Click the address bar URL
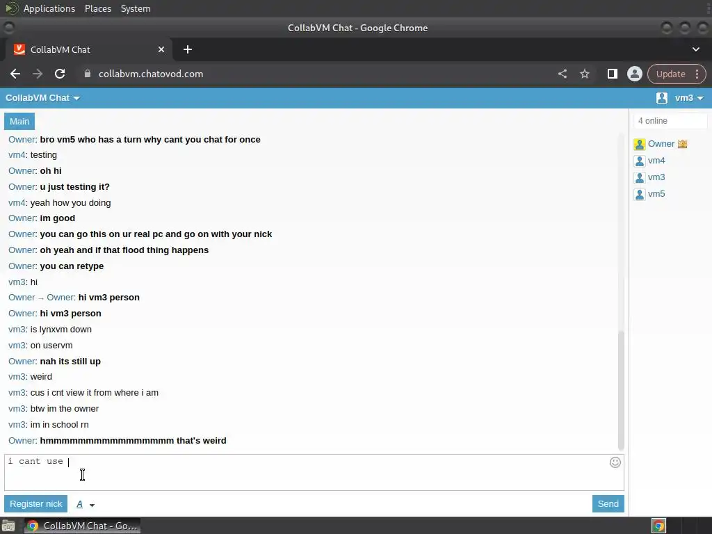This screenshot has width=712, height=534. [151, 74]
